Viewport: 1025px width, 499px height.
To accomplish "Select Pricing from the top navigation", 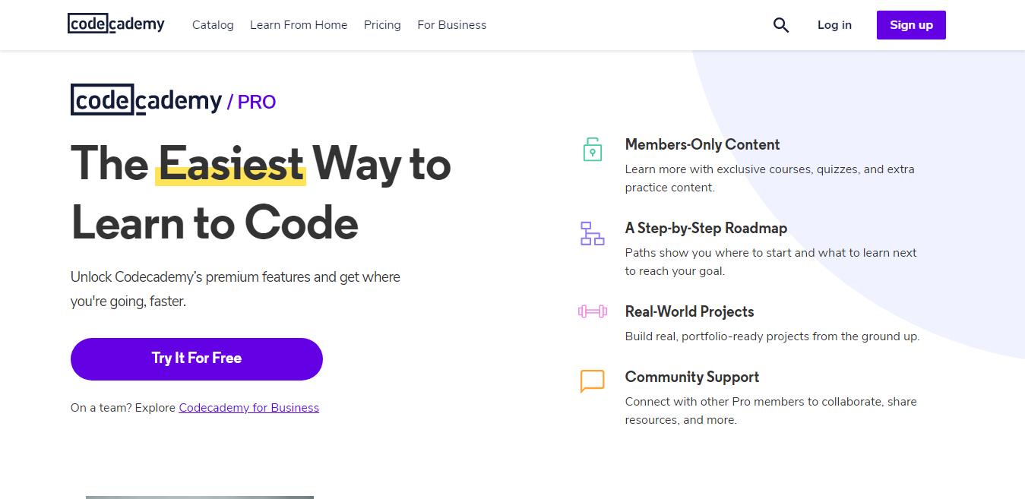I will coord(382,24).
